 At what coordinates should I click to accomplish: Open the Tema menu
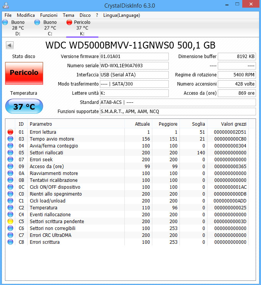coord(68,15)
